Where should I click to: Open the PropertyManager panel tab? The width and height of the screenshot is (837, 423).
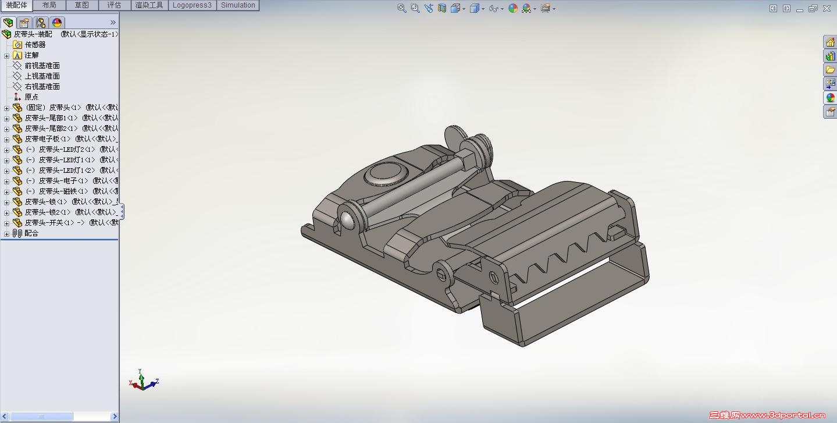click(24, 23)
